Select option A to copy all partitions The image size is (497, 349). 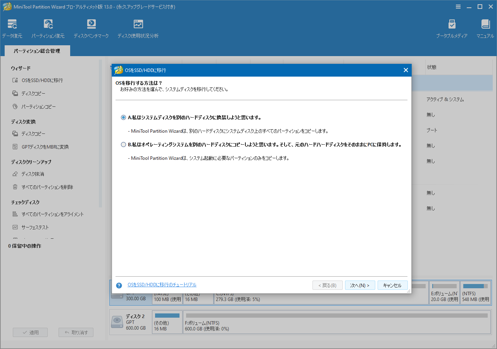point(123,117)
